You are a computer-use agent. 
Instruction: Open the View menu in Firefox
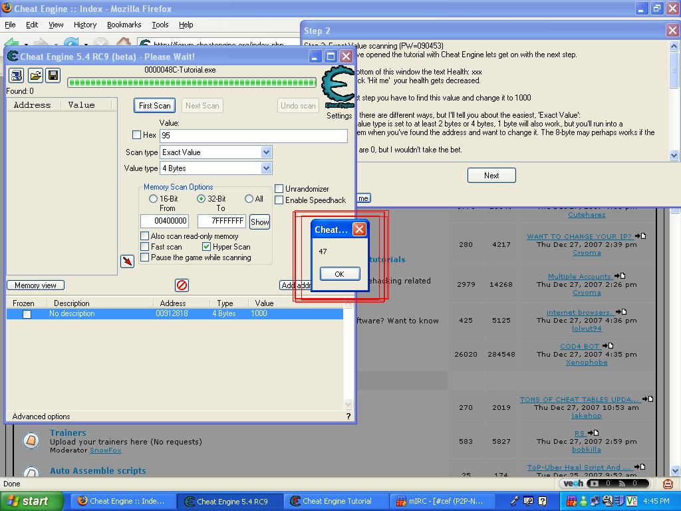[56, 25]
